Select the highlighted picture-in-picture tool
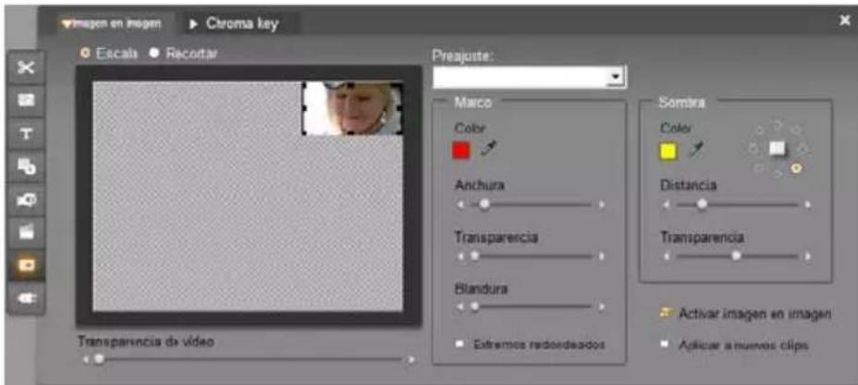Image resolution: width=858 pixels, height=385 pixels. [x=26, y=265]
